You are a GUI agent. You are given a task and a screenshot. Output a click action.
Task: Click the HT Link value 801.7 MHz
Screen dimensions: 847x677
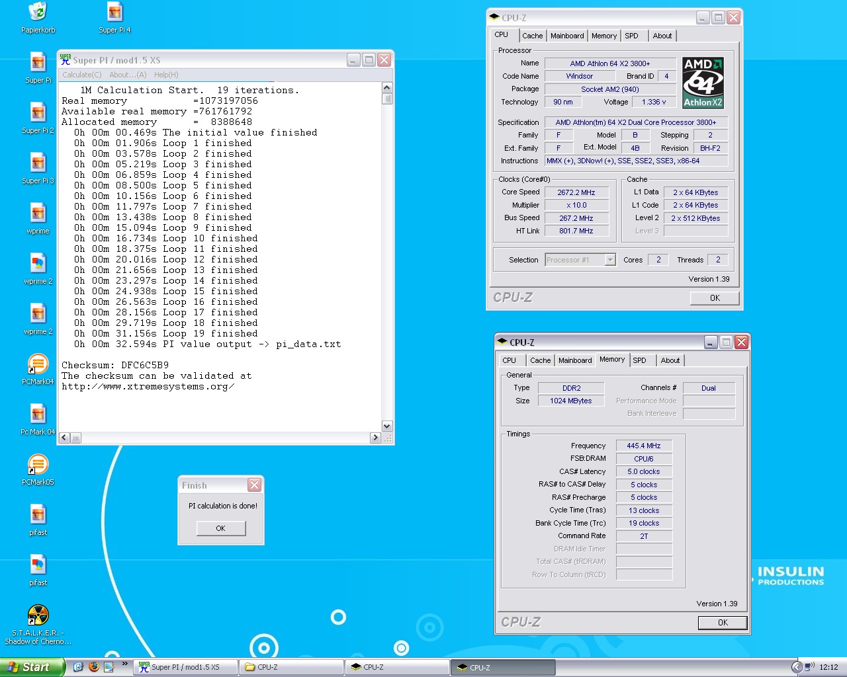pyautogui.click(x=576, y=231)
